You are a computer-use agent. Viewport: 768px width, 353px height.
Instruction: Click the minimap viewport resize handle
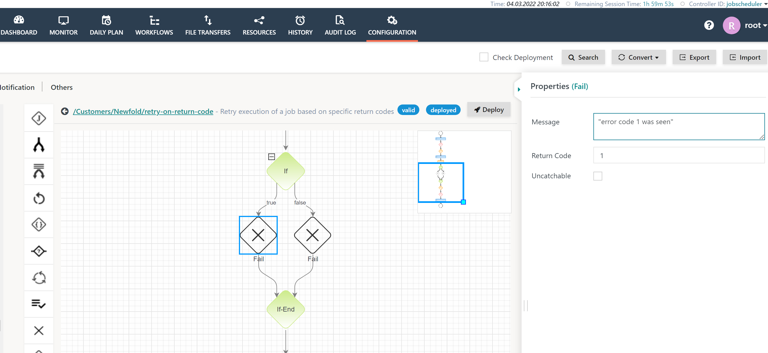pos(463,202)
